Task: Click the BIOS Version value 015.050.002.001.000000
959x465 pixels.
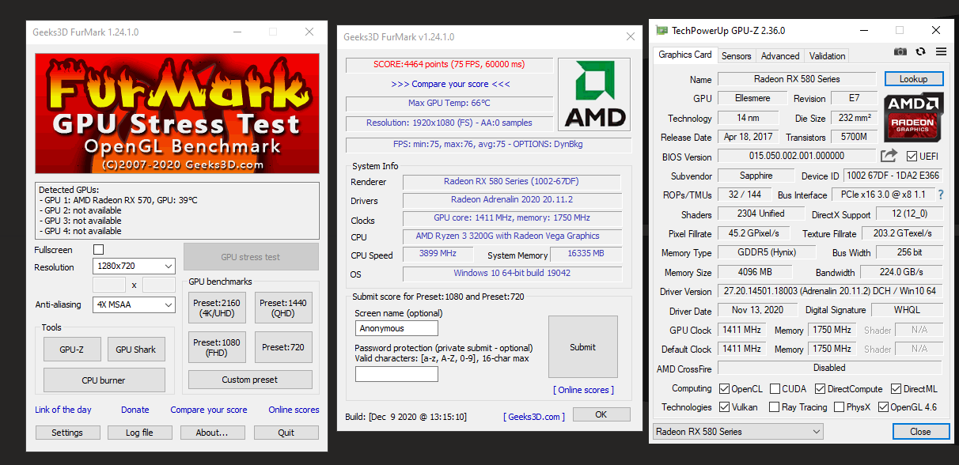Action: pos(797,157)
